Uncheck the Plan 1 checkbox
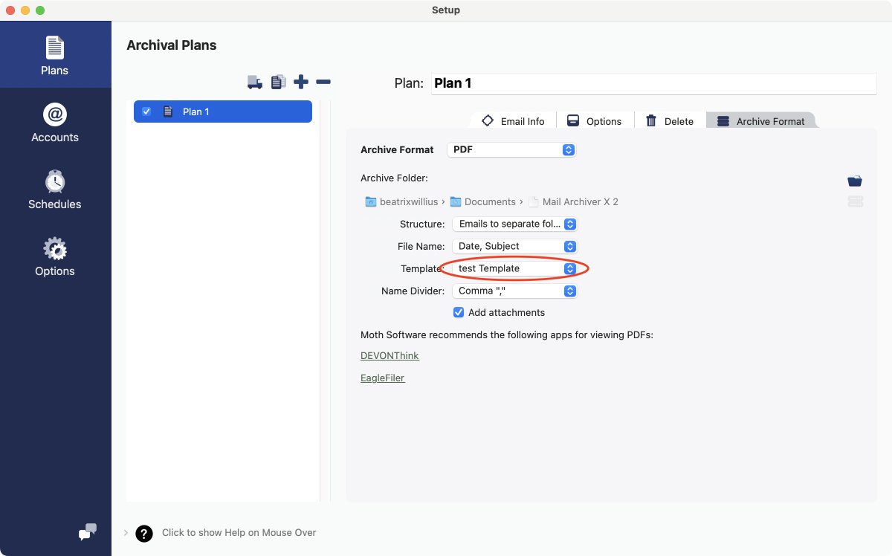The width and height of the screenshot is (892, 556). [146, 111]
